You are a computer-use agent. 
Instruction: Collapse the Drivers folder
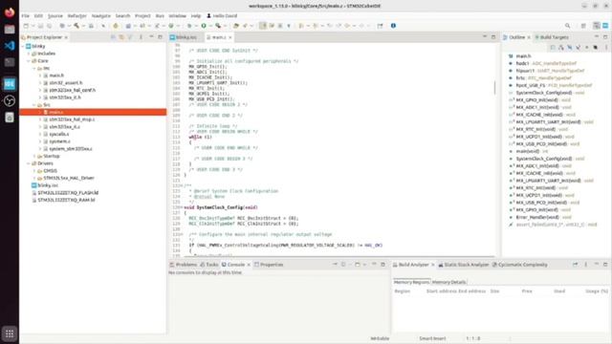[29, 163]
